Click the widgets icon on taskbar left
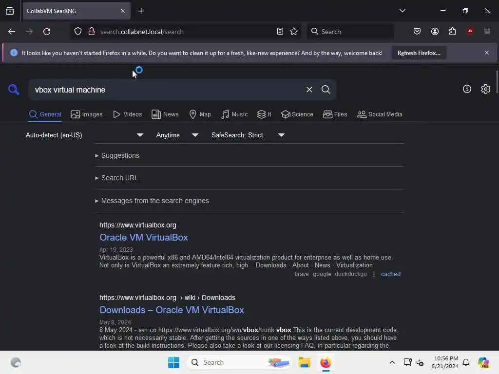The image size is (499, 374). click(16, 362)
